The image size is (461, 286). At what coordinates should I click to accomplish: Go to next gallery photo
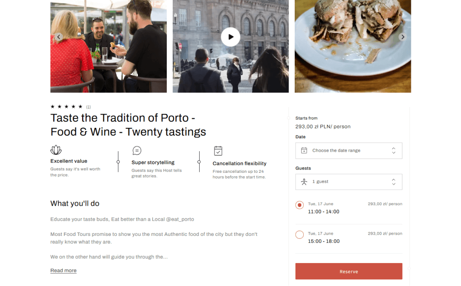[x=402, y=37]
